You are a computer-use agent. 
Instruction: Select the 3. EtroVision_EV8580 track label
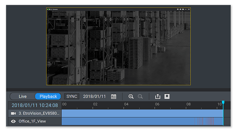click(40, 114)
